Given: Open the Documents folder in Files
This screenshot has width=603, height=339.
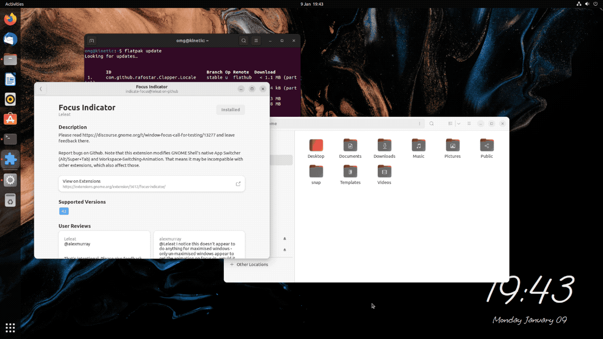Looking at the screenshot, I should click(350, 149).
